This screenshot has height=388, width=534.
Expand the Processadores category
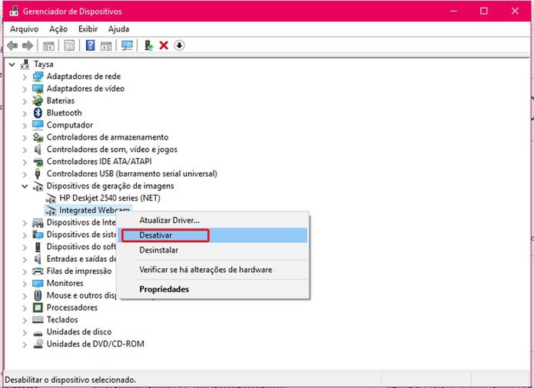24,308
